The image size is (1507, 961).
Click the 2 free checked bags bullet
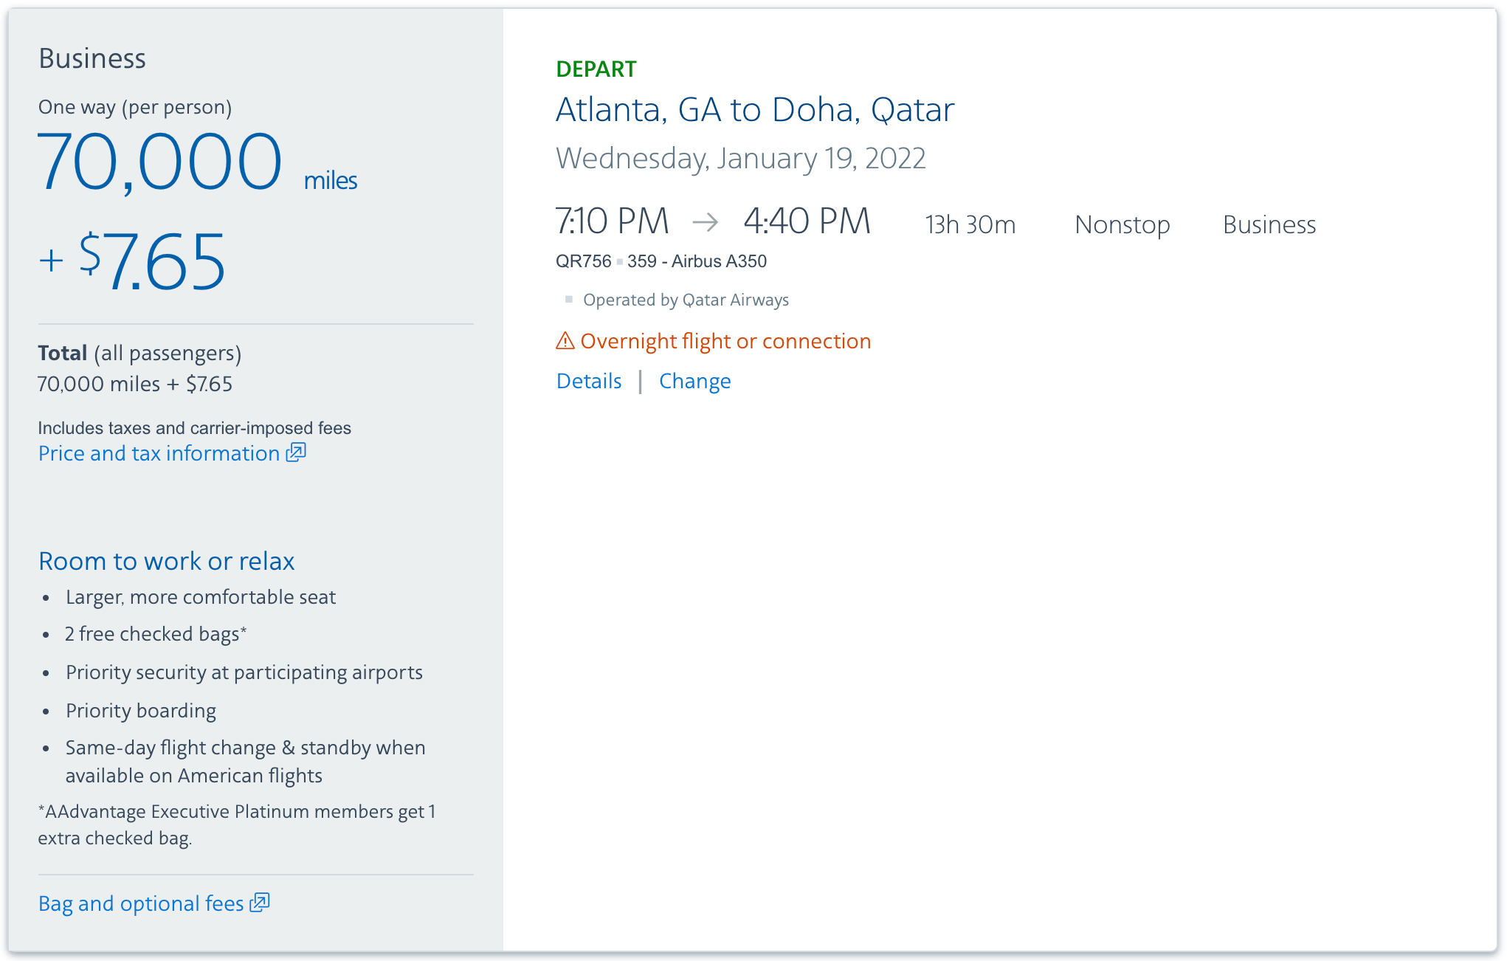[155, 634]
